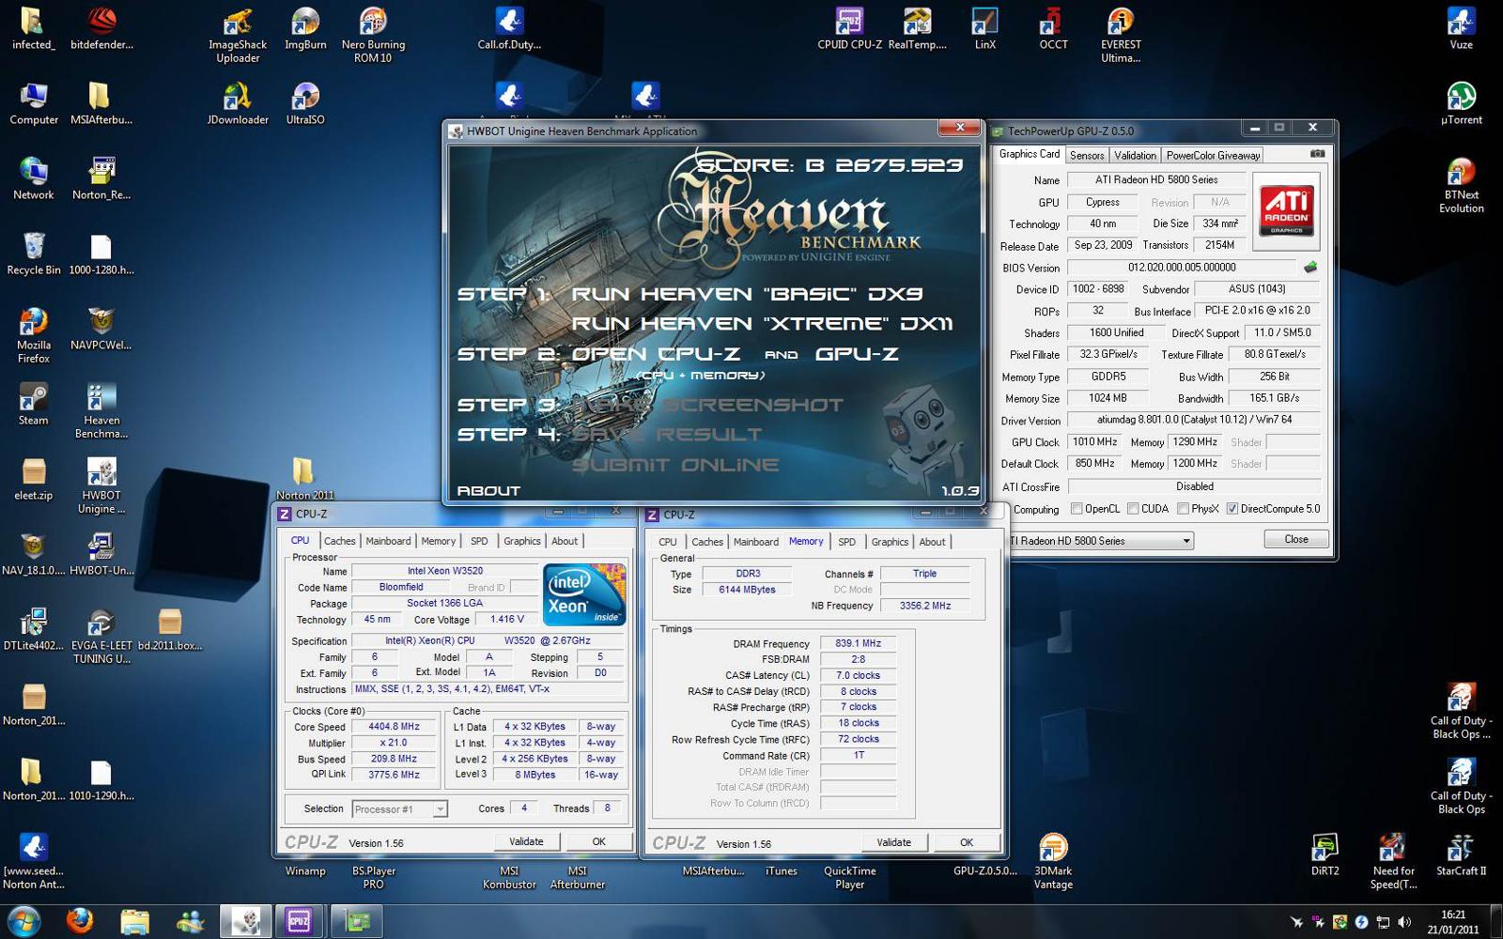Open the ImgBurn desktop shortcut
Viewport: 1503px width, 939px height.
click(x=305, y=30)
